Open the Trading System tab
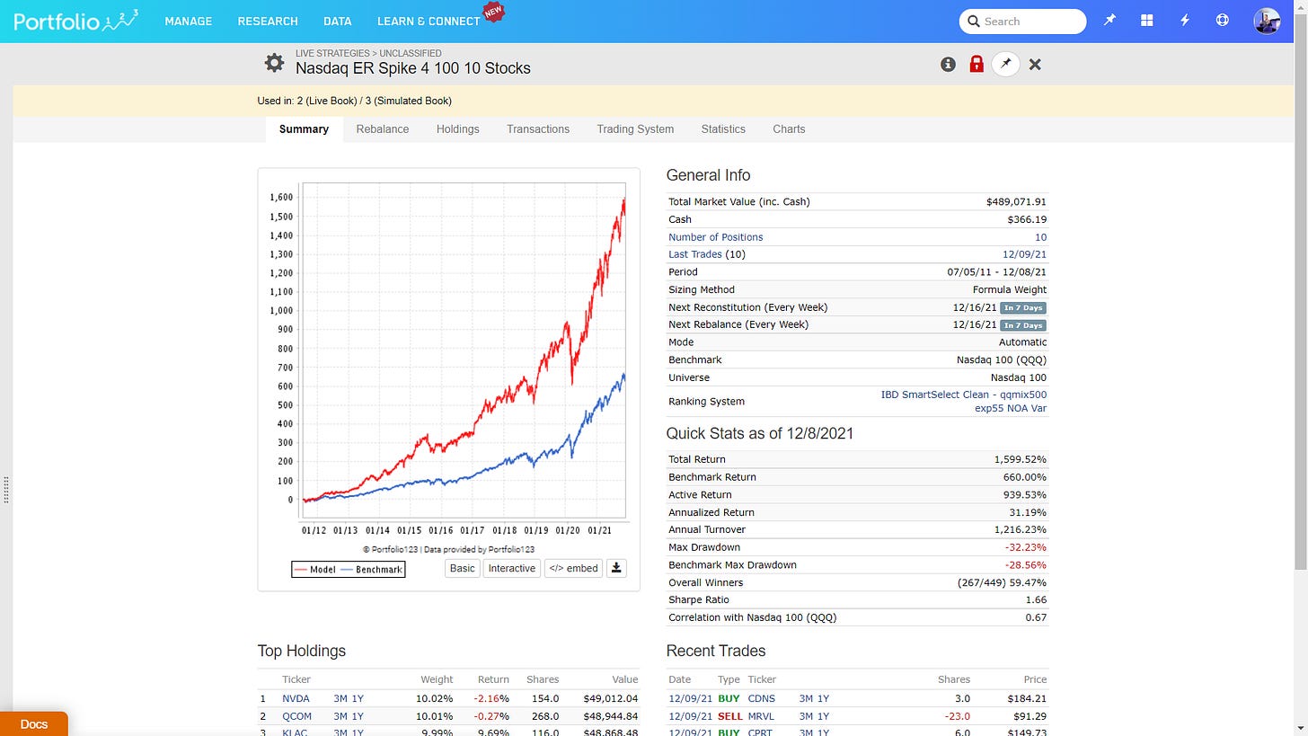 (x=635, y=129)
